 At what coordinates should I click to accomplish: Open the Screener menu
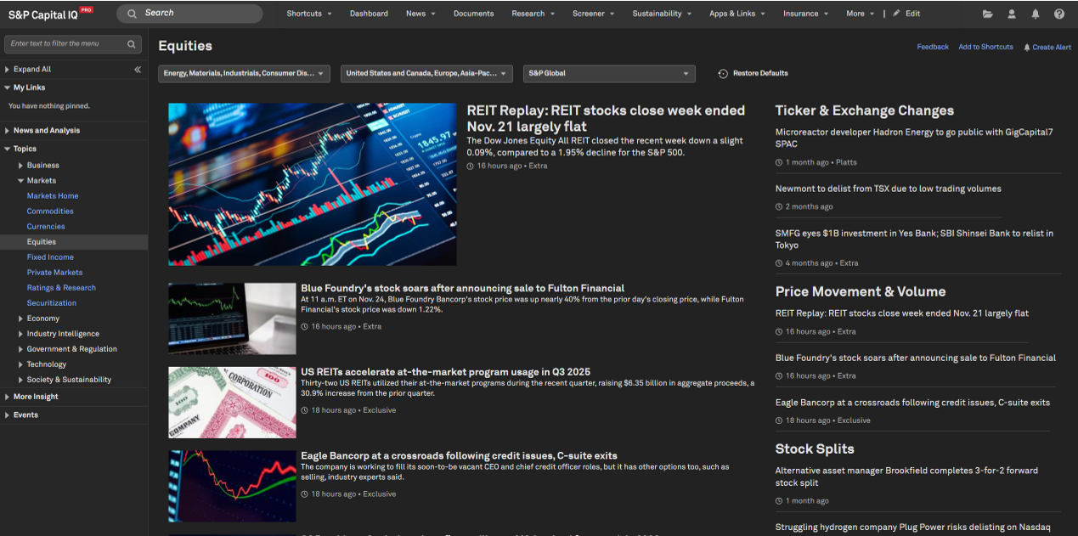[x=593, y=14]
